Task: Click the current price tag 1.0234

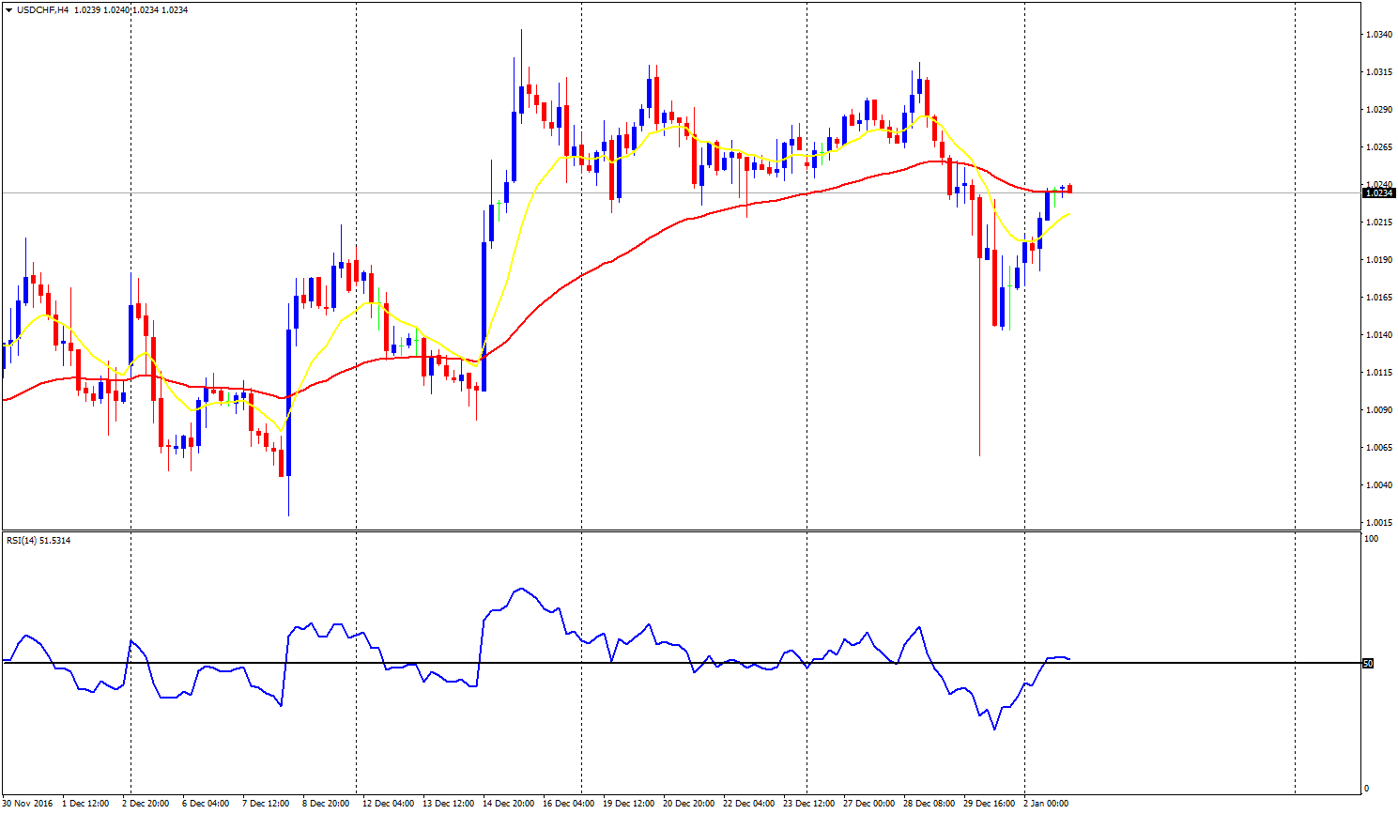Action: point(1378,193)
